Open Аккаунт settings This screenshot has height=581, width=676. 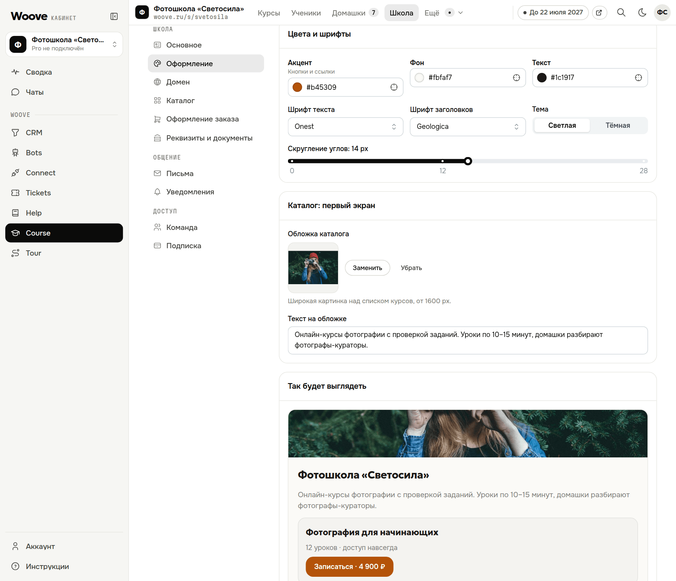[x=64, y=546]
